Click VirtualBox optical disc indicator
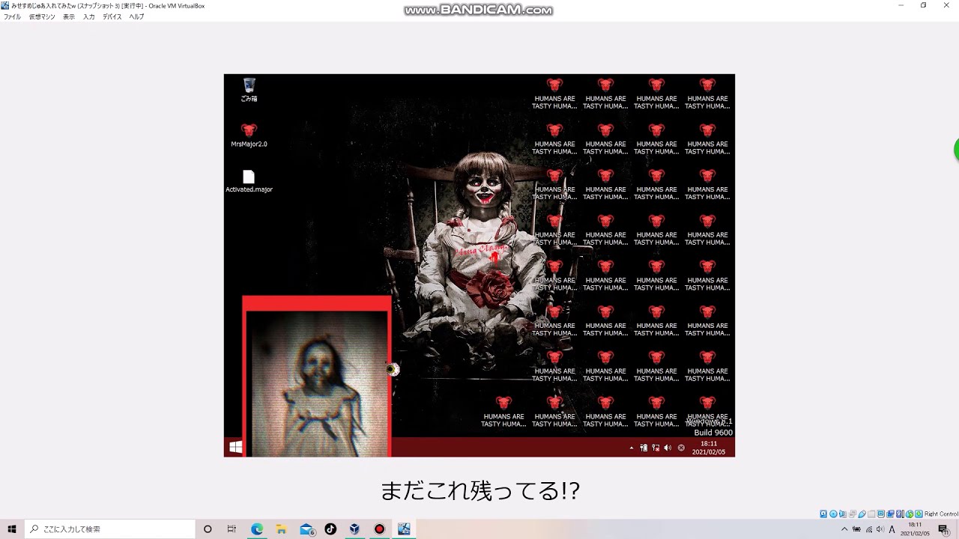Image resolution: width=959 pixels, height=539 pixels. [x=833, y=514]
